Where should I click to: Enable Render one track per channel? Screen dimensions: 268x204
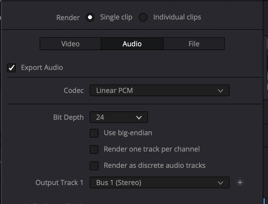(94, 150)
